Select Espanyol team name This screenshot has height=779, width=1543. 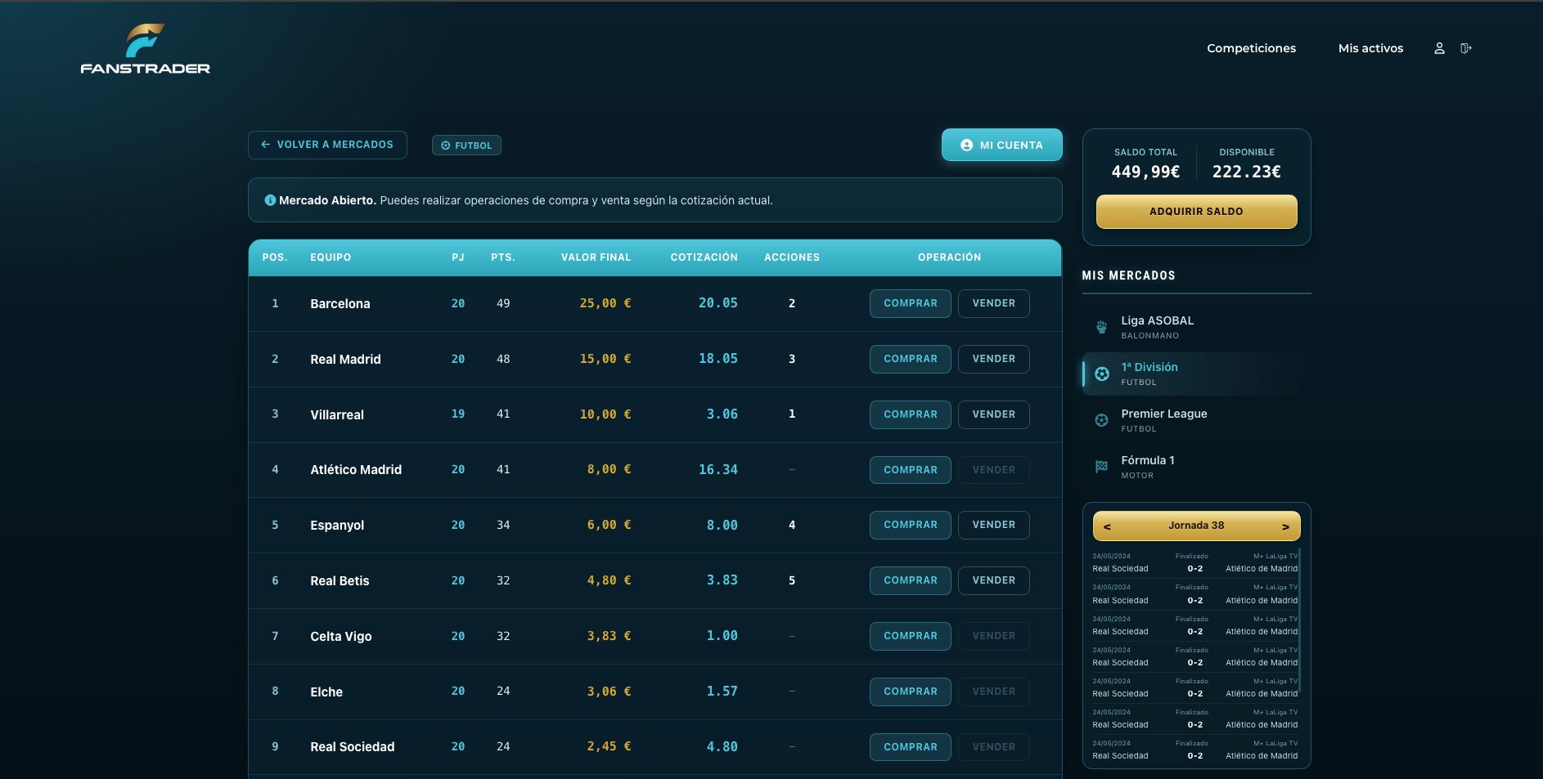pos(337,525)
